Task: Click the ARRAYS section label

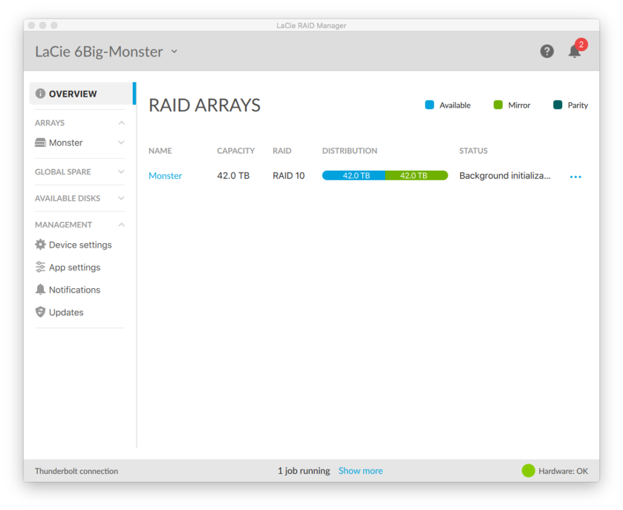Action: click(50, 123)
